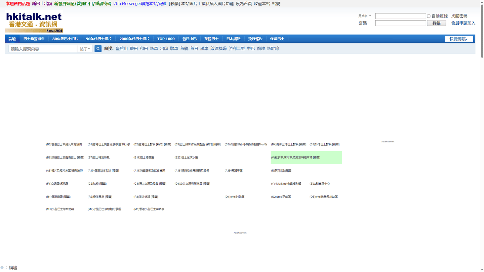Click the 設為首頁 link
Image resolution: width=484 pixels, height=272 pixels.
[x=244, y=4]
